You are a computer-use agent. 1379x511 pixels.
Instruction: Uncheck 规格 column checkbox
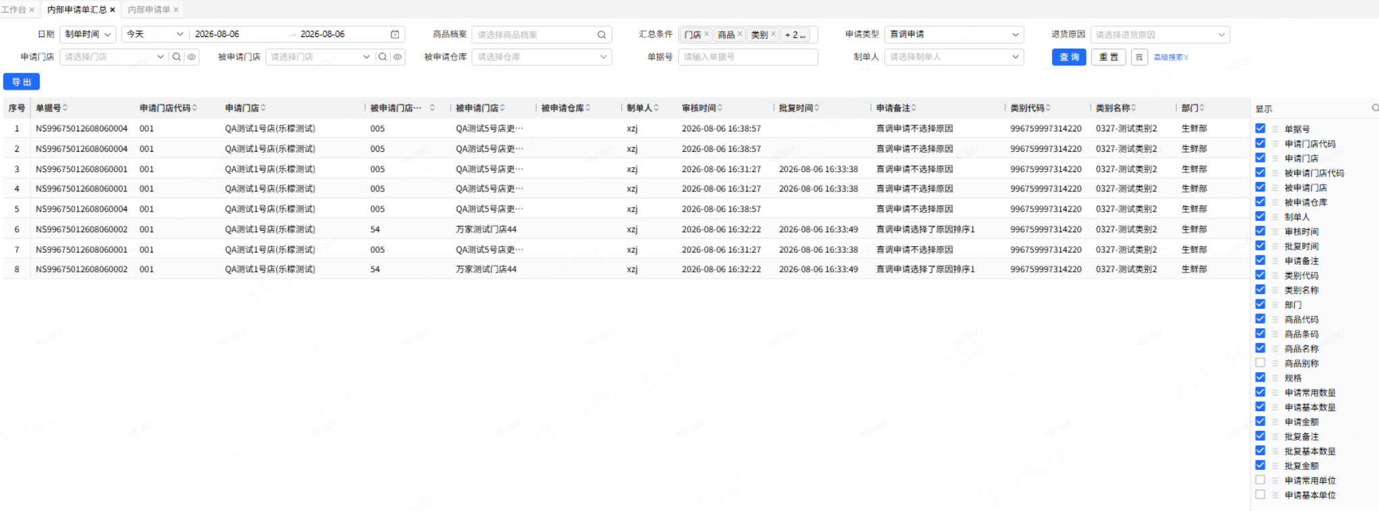(x=1260, y=378)
